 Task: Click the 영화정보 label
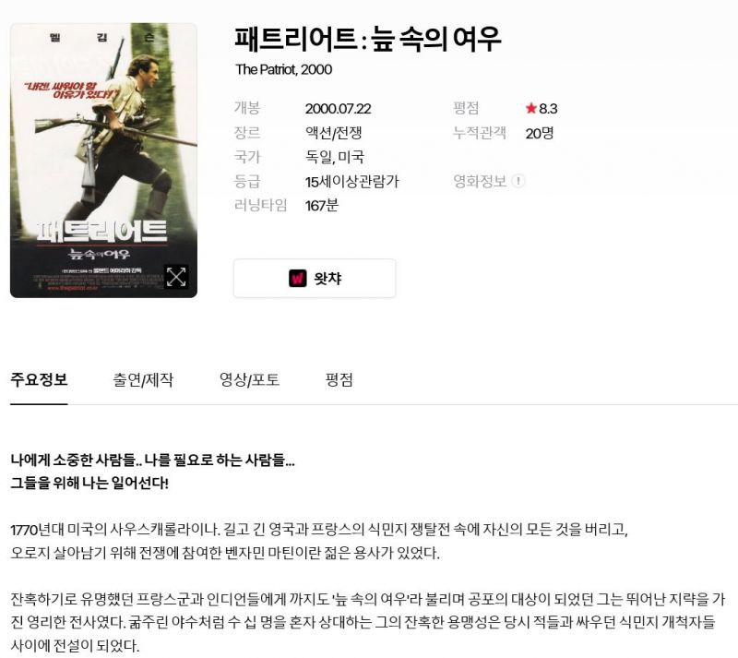coord(480,181)
